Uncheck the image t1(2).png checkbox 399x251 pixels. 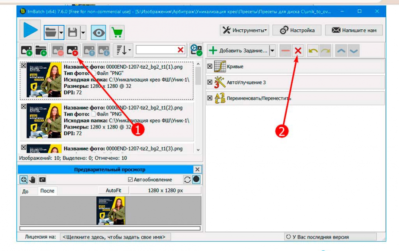23,106
